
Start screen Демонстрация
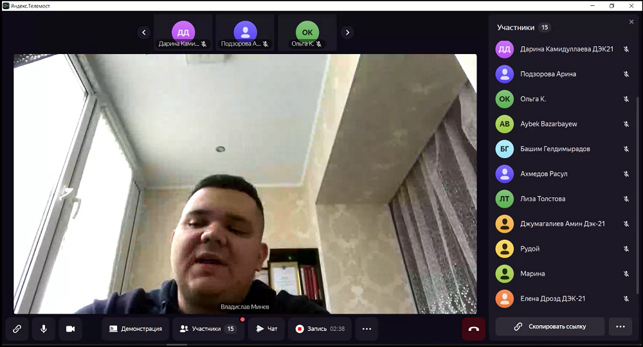[x=135, y=328]
